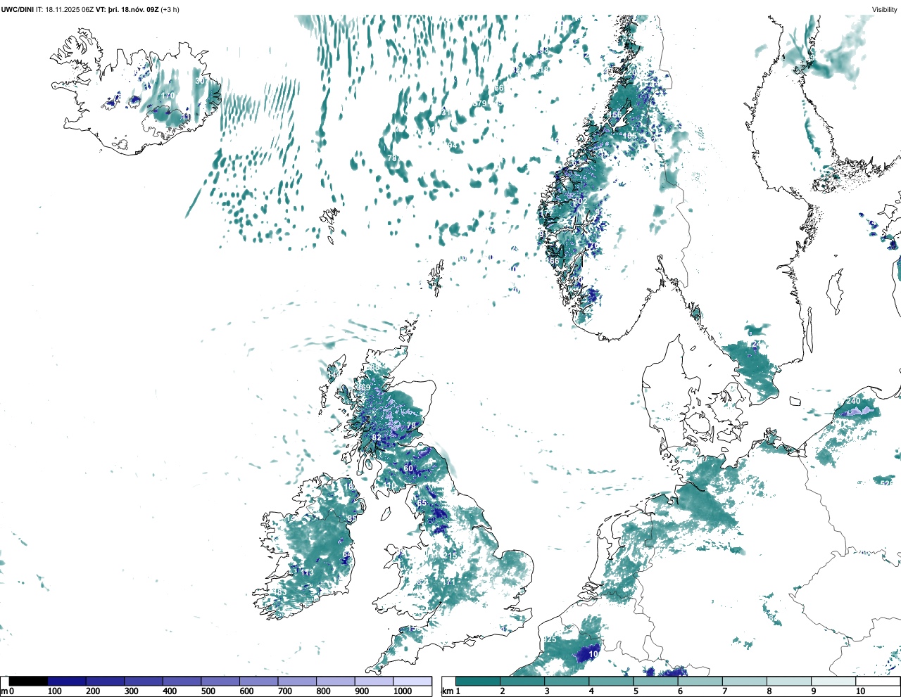
Task: Click the '171' value in the English Midlands
Action: (x=450, y=582)
